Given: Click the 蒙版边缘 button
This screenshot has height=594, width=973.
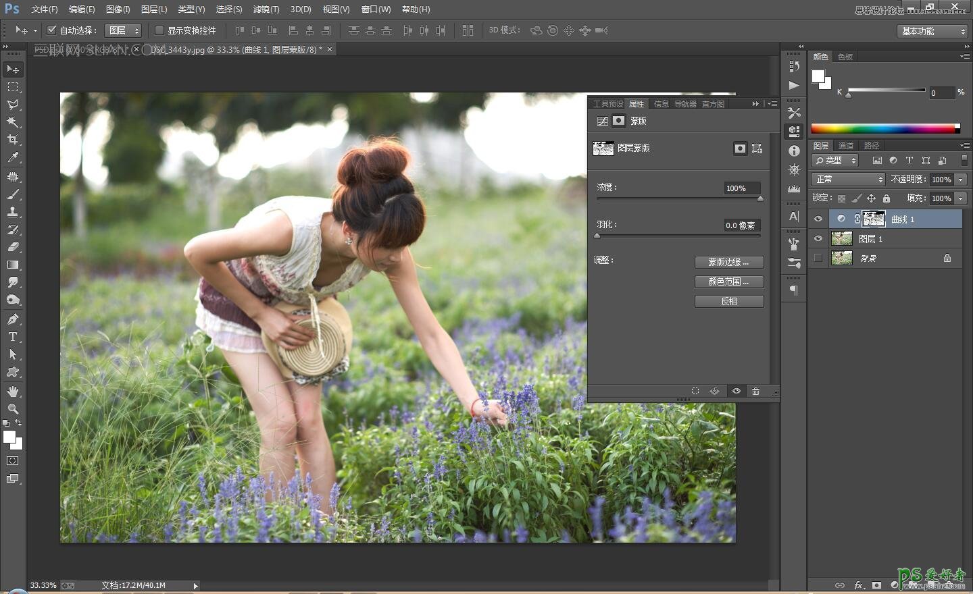Looking at the screenshot, I should 729,262.
